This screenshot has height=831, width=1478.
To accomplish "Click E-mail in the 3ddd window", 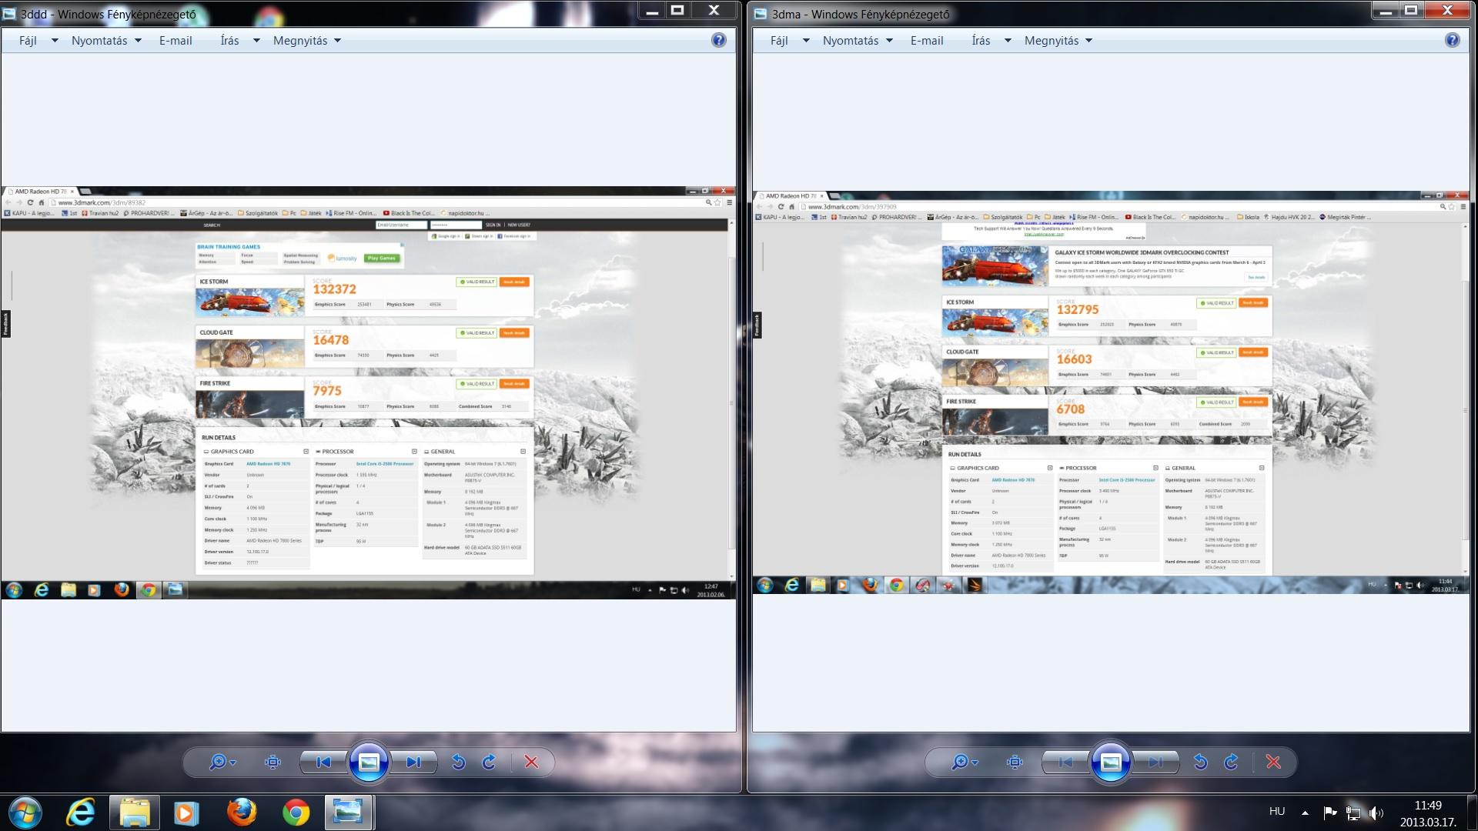I will coord(176,41).
